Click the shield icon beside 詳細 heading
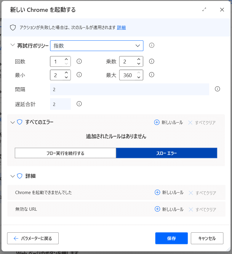Viewport: 232px width, 254px height. pyautogui.click(x=20, y=176)
